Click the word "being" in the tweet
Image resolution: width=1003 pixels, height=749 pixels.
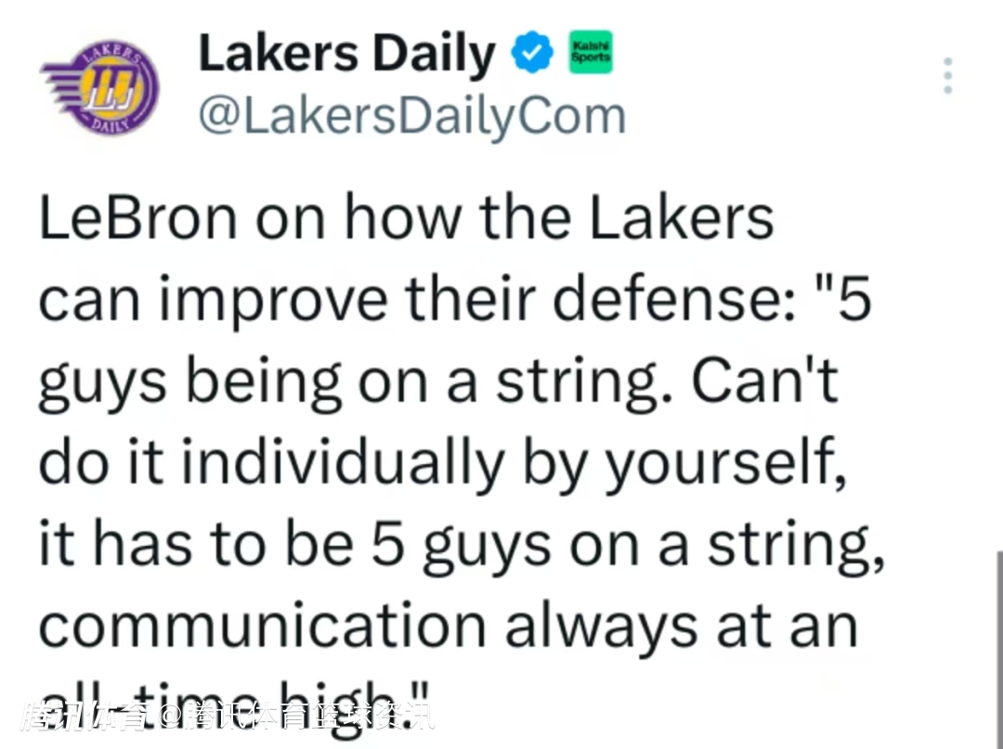point(254,383)
